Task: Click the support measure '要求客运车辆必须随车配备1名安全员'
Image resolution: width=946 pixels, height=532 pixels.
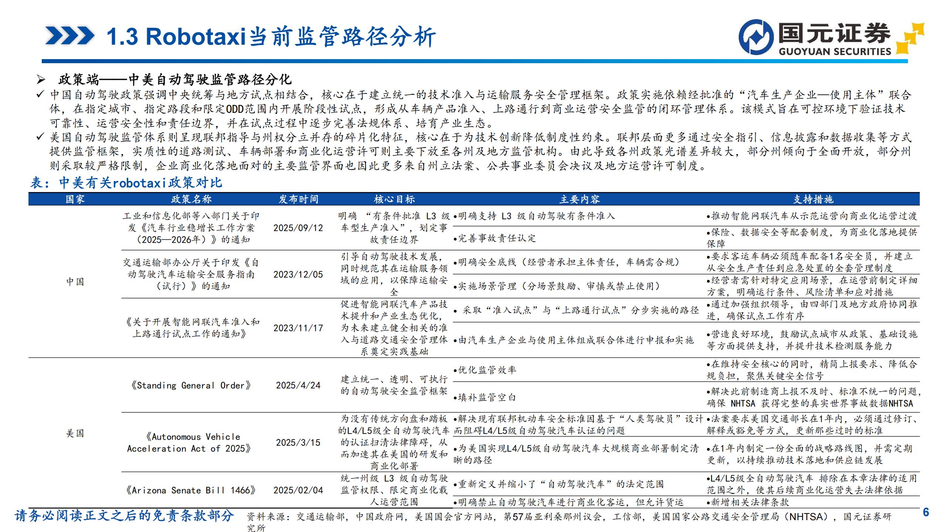Action: click(x=810, y=262)
